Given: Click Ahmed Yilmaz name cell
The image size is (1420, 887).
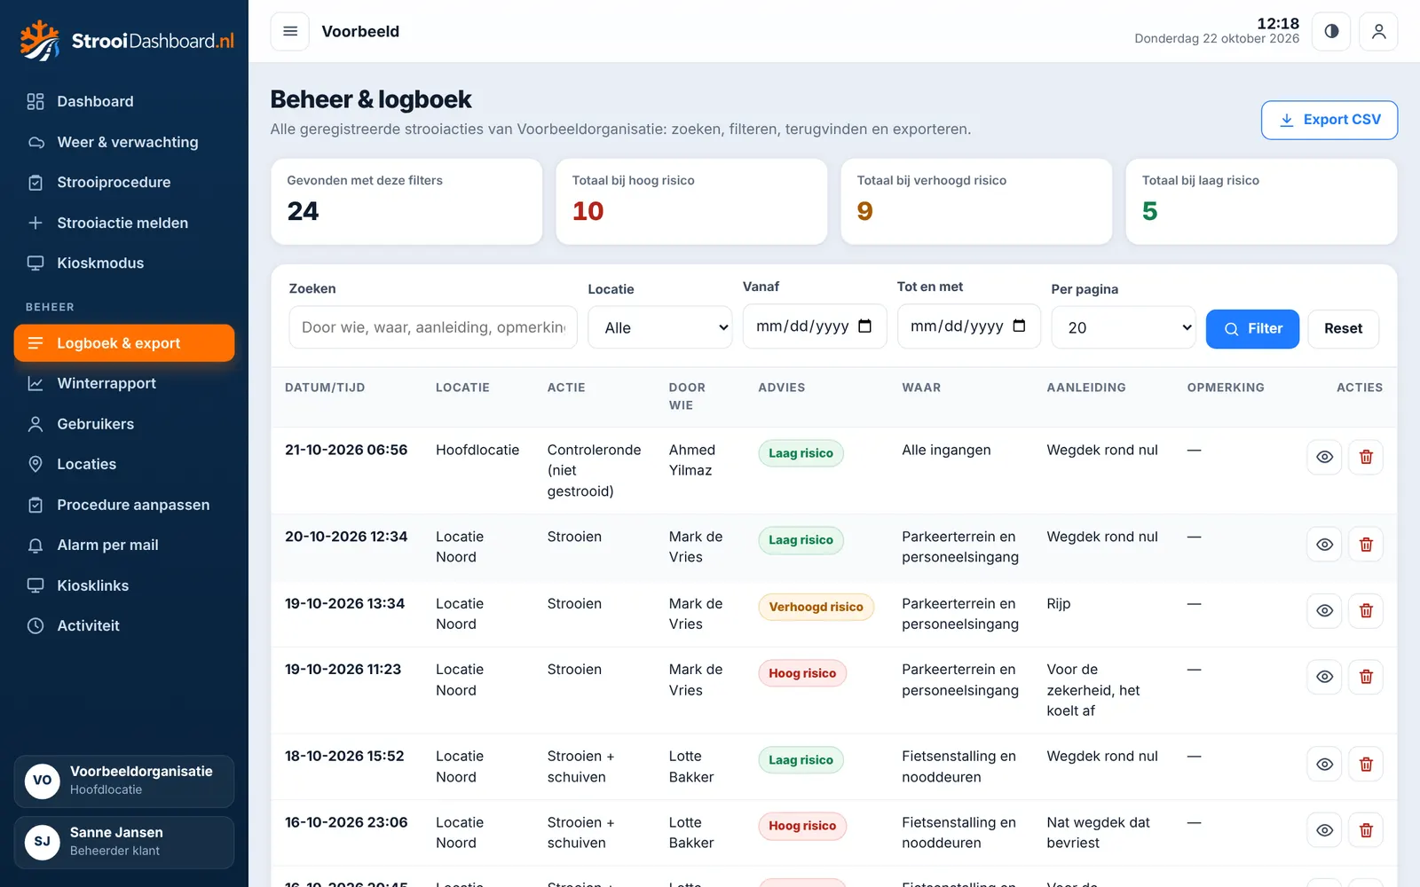Looking at the screenshot, I should [692, 460].
